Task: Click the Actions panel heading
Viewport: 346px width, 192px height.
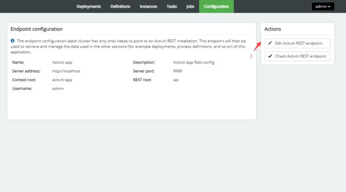Action: (273, 29)
